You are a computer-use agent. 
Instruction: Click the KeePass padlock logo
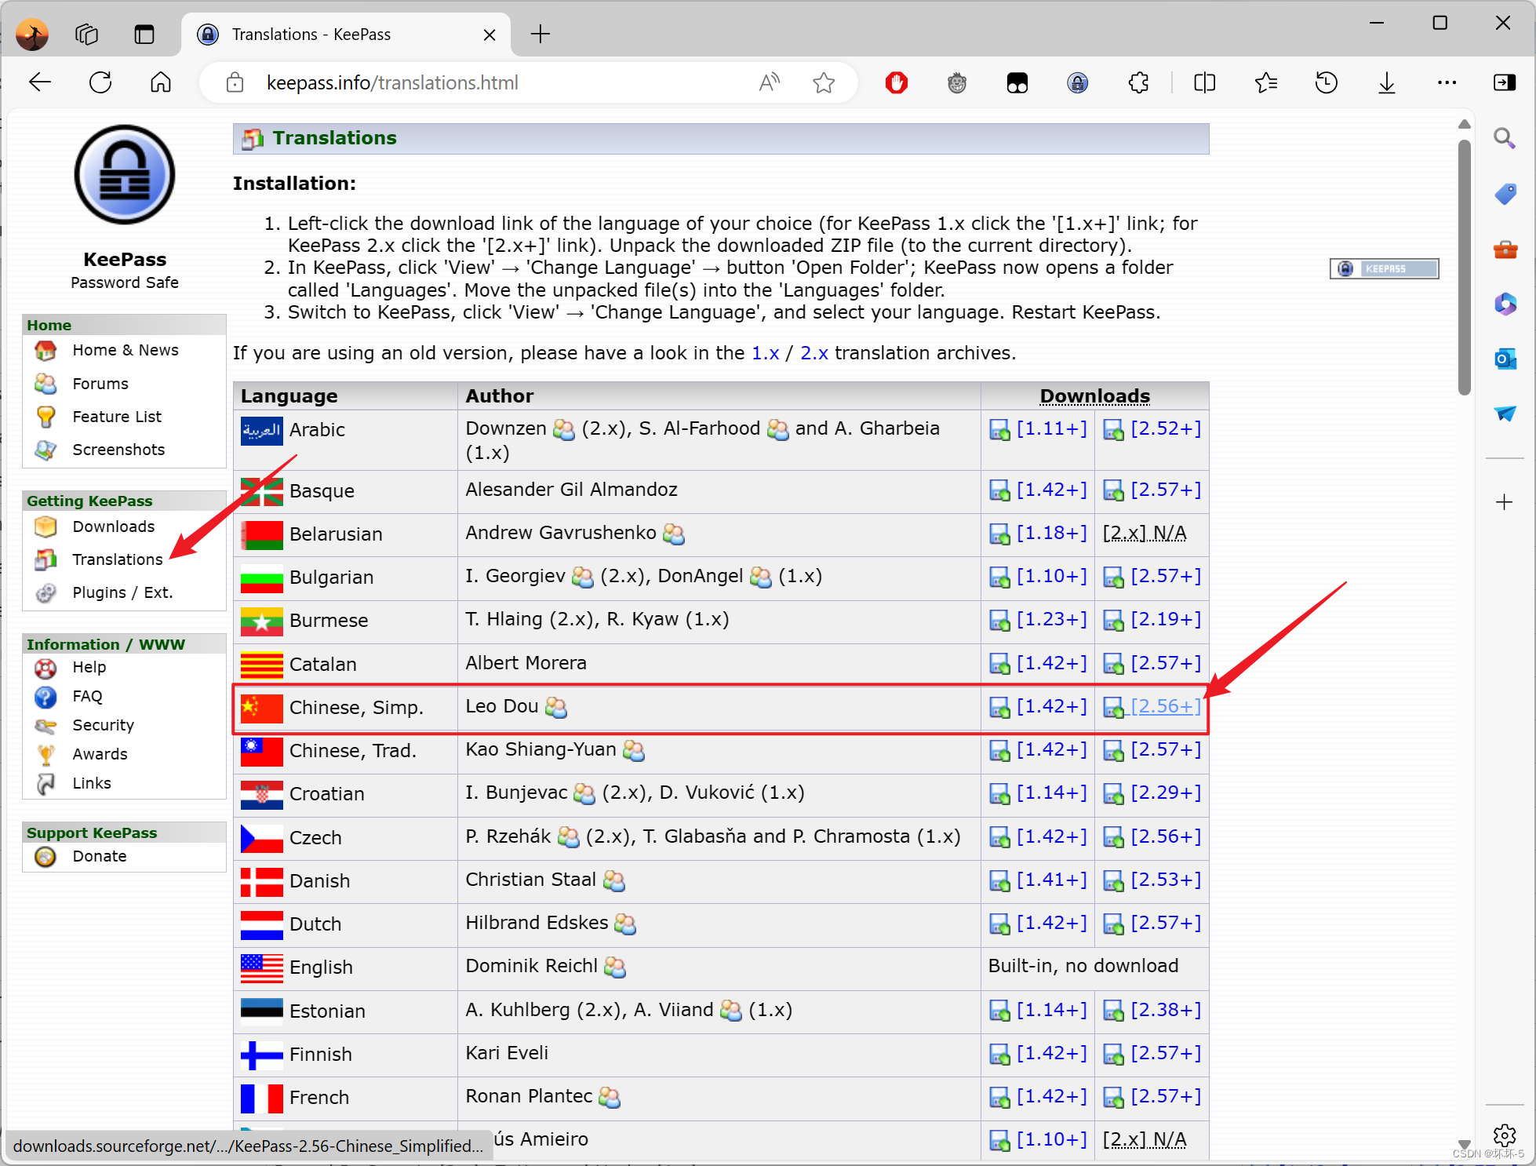pyautogui.click(x=125, y=175)
